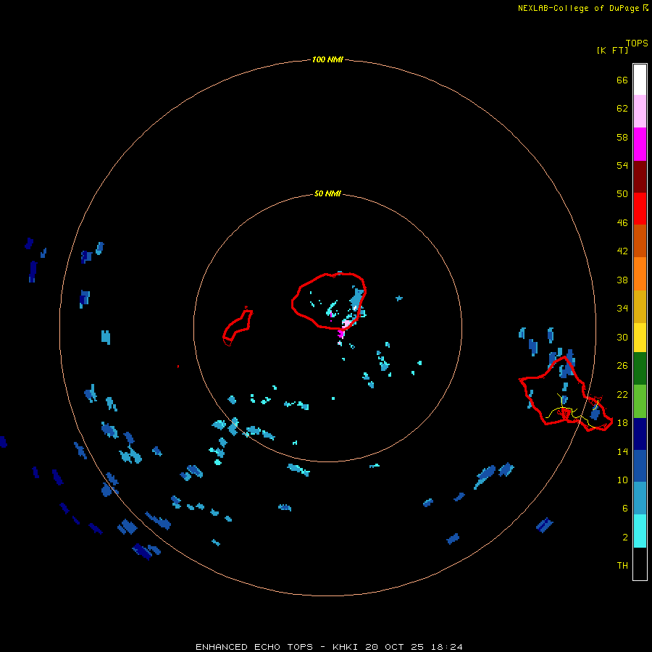Click the light green swatch at 22
652x652 pixels.
point(640,401)
